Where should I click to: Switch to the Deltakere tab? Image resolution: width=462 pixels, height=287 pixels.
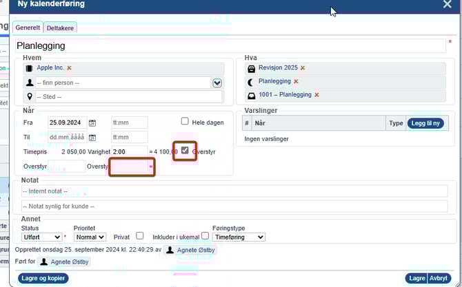pyautogui.click(x=61, y=28)
